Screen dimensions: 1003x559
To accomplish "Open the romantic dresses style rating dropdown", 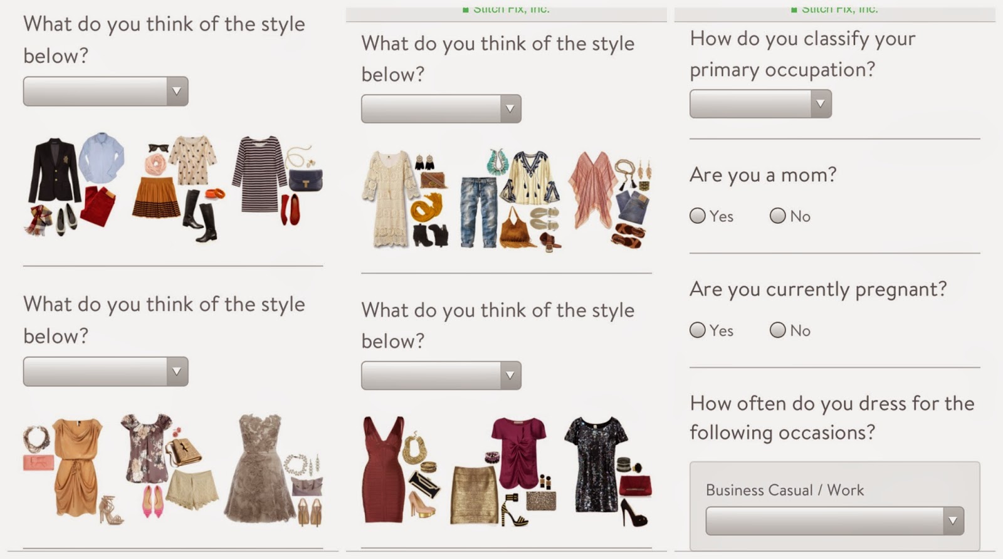I will pyautogui.click(x=105, y=372).
